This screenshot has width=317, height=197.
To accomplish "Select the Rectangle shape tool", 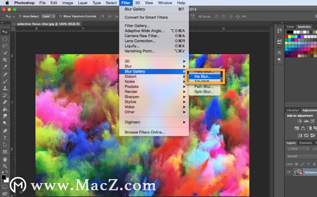I will (x=5, y=152).
